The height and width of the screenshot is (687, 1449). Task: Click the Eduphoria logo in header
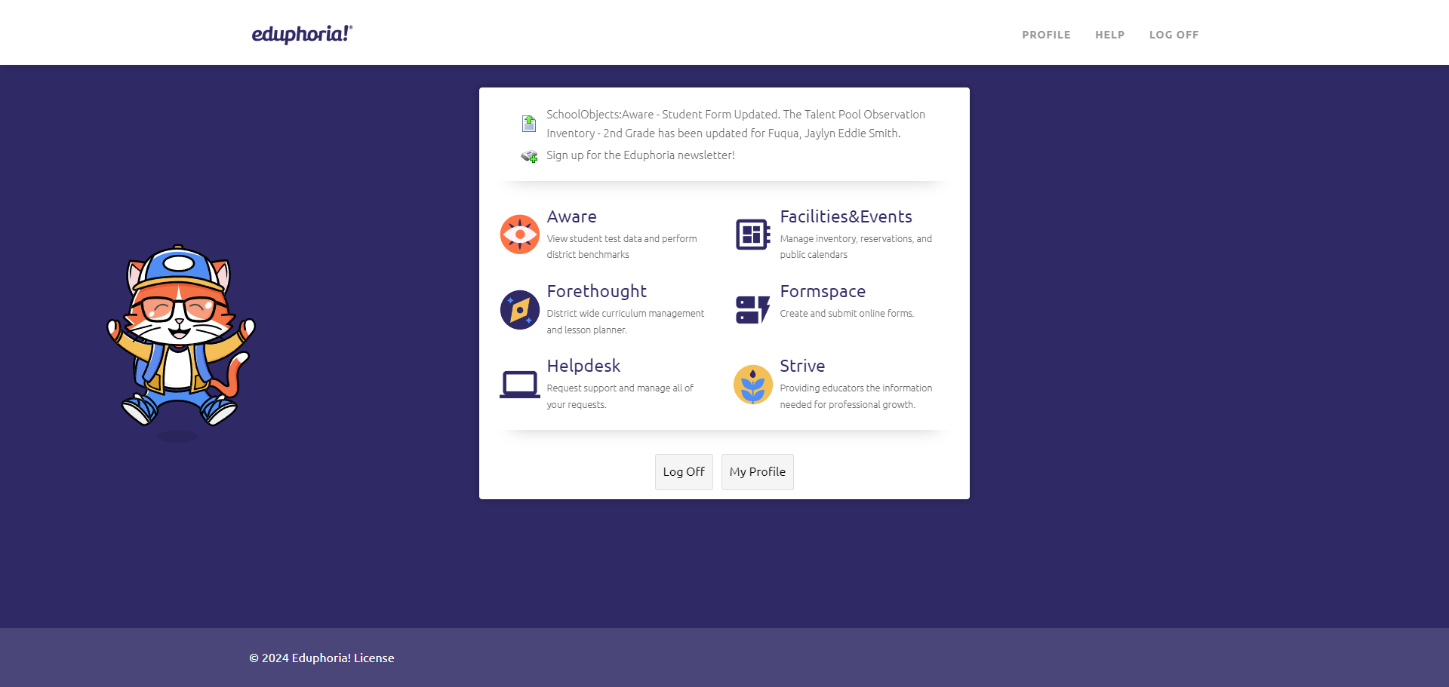pos(302,34)
